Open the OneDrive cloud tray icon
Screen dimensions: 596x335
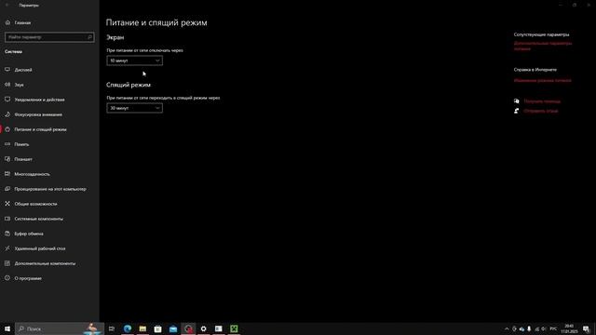tap(521, 328)
